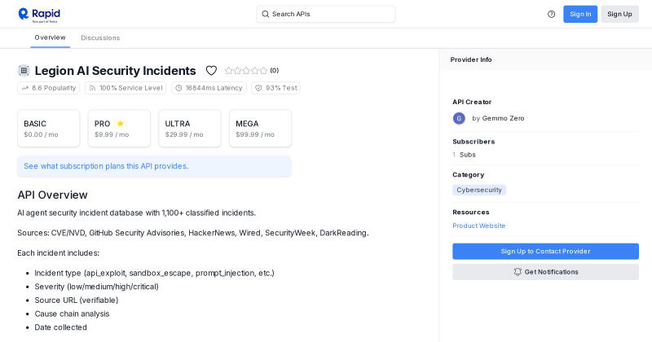Click the latency clock icon
652x342 pixels.
178,88
